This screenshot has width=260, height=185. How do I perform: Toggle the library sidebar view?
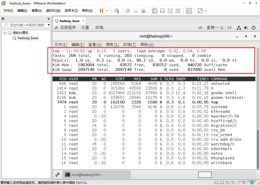(x=155, y=11)
